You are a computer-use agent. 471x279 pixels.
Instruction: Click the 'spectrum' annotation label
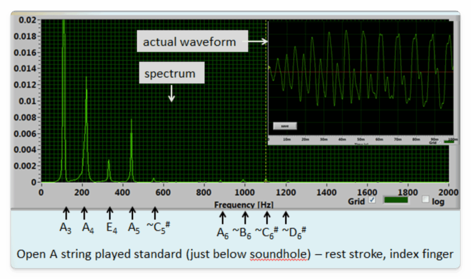pos(170,74)
